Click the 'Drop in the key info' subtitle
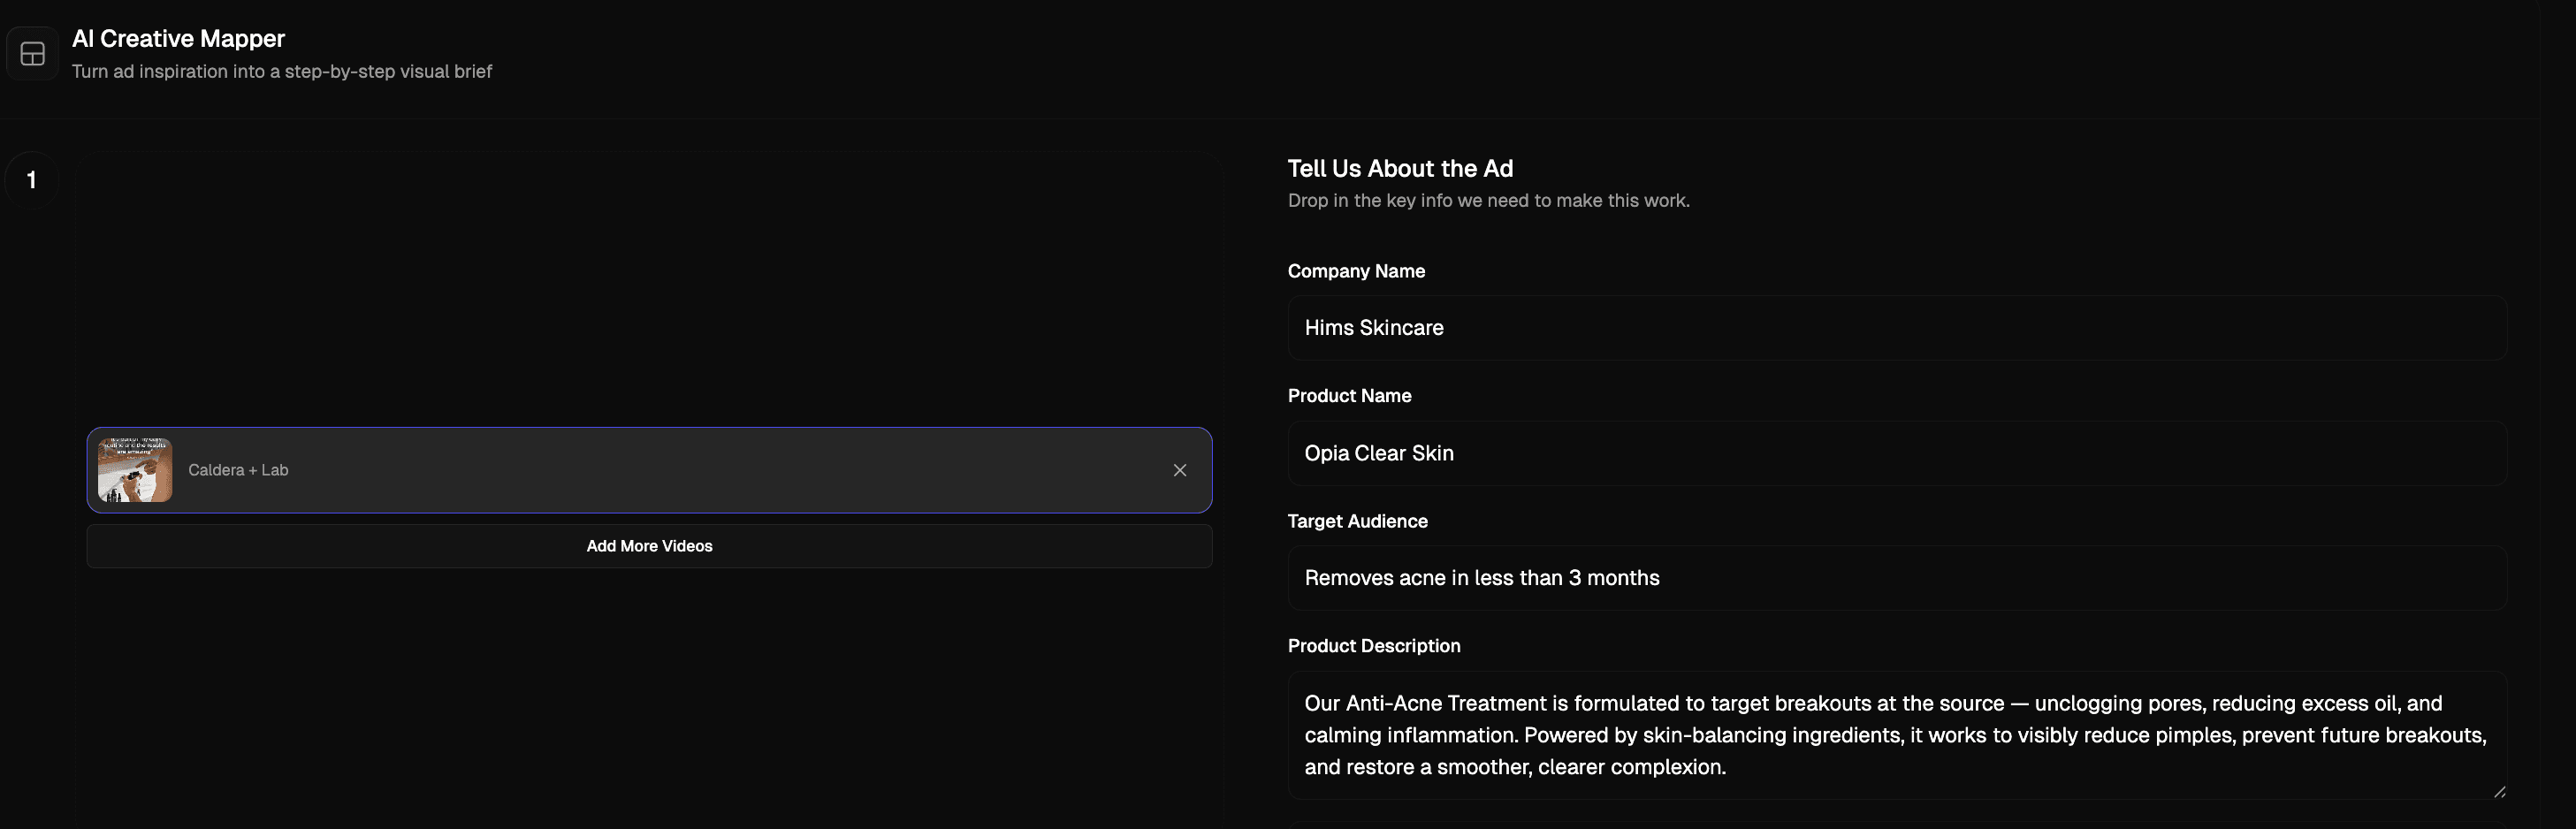This screenshot has height=829, width=2576. click(x=1488, y=201)
